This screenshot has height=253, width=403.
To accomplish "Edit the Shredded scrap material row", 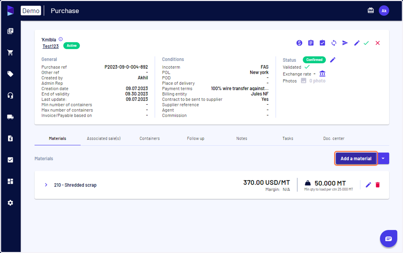I will (x=368, y=185).
